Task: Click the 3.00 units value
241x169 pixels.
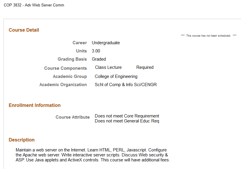Action: tap(96, 51)
